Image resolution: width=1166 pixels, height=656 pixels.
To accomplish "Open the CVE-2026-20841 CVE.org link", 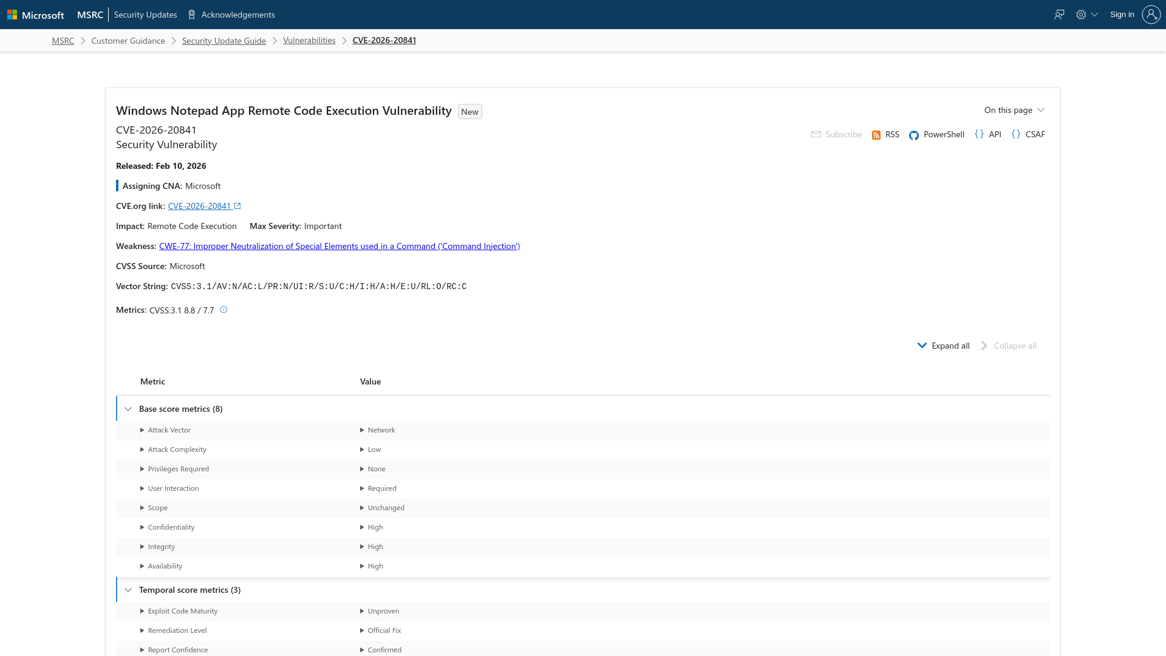I will point(200,206).
